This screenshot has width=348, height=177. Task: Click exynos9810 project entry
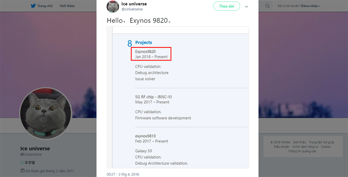coord(145,136)
